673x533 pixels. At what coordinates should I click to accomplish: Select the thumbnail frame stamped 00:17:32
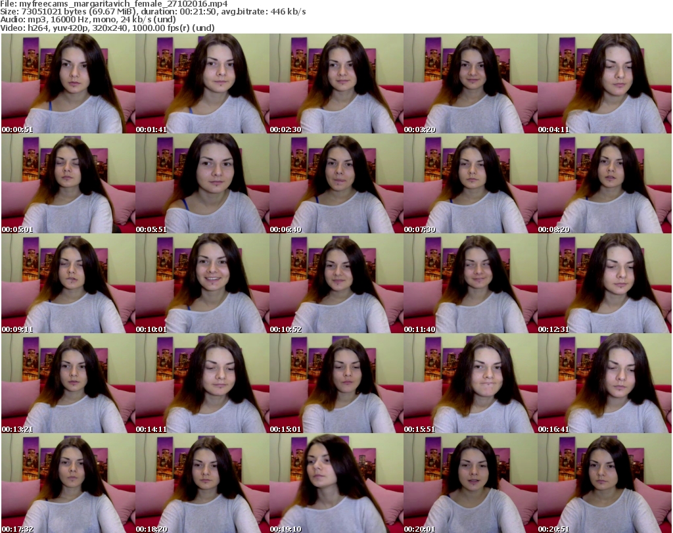[x=68, y=483]
